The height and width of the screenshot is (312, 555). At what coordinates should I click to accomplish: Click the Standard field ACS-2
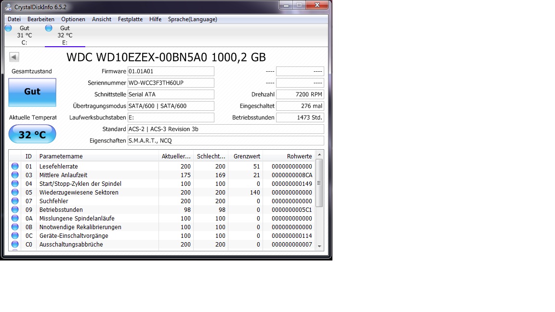(x=226, y=129)
